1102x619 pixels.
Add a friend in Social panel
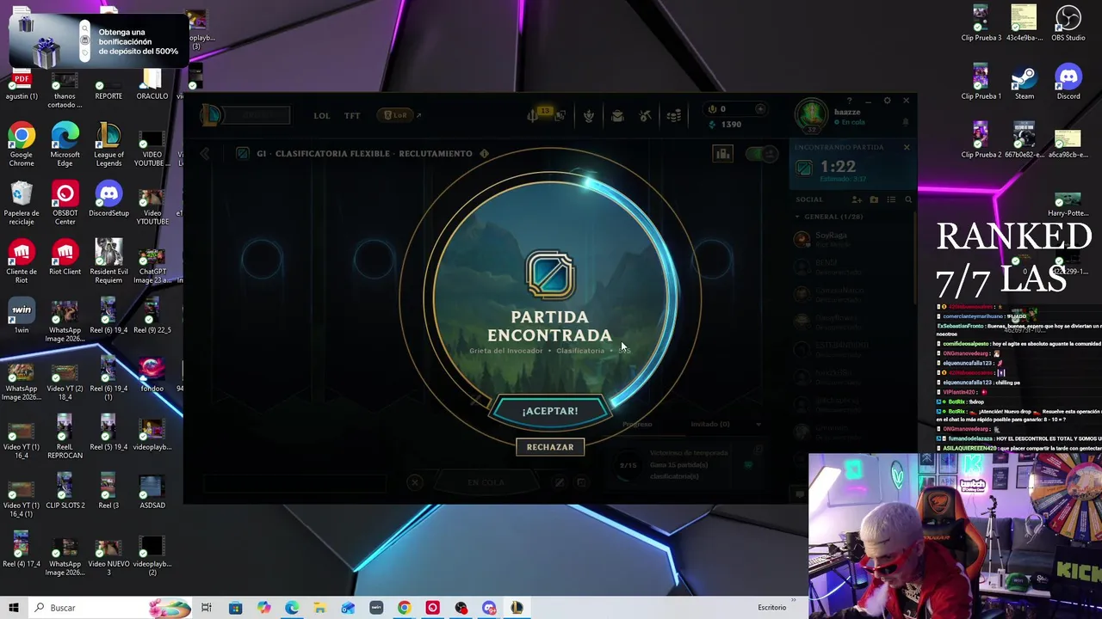point(857,199)
